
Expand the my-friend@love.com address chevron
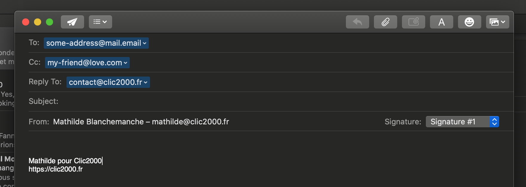126,63
